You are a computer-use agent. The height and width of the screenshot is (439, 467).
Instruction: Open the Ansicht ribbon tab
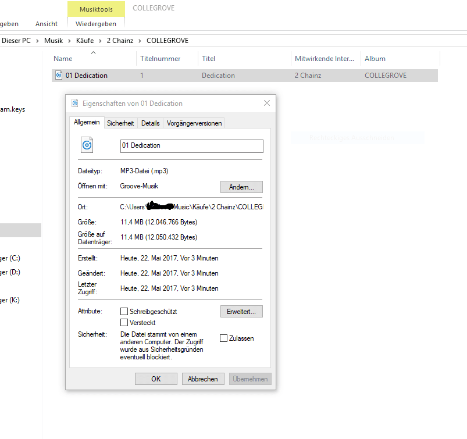coord(46,24)
